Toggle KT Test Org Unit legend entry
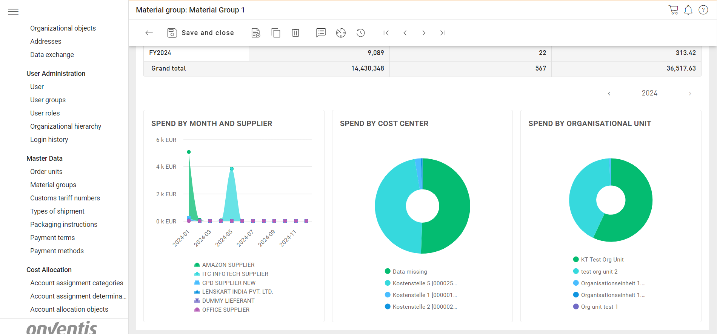 (x=602, y=260)
